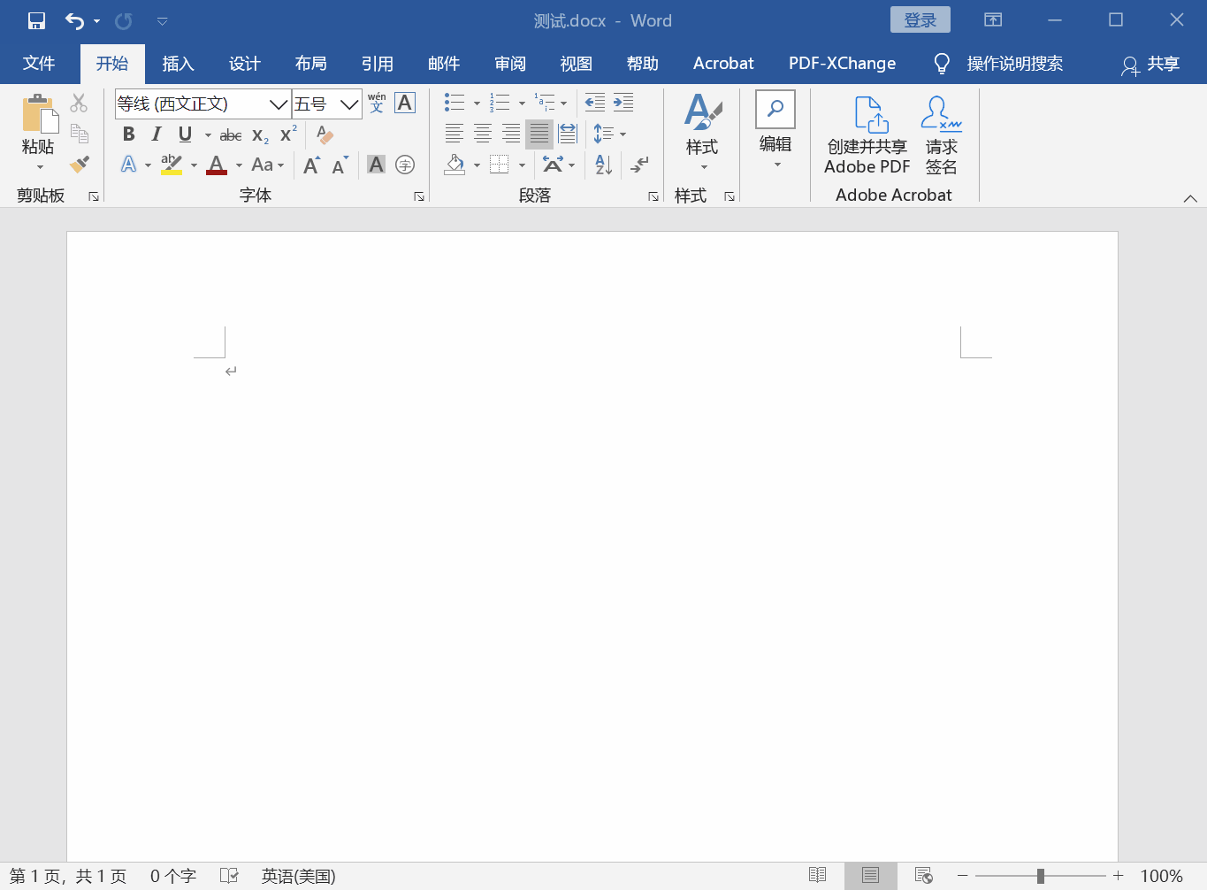Click the enclosed character icon
Viewport: 1207px width, 890px height.
(x=405, y=165)
